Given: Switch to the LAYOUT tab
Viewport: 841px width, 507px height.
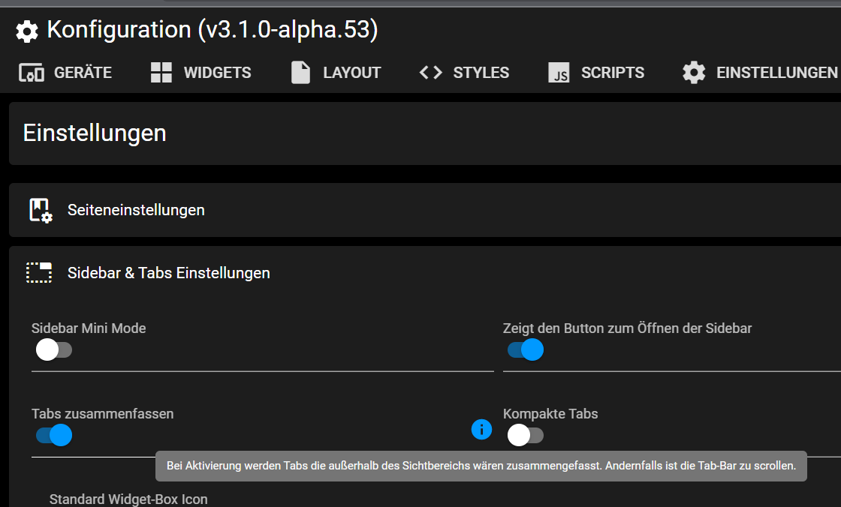Looking at the screenshot, I should point(351,72).
